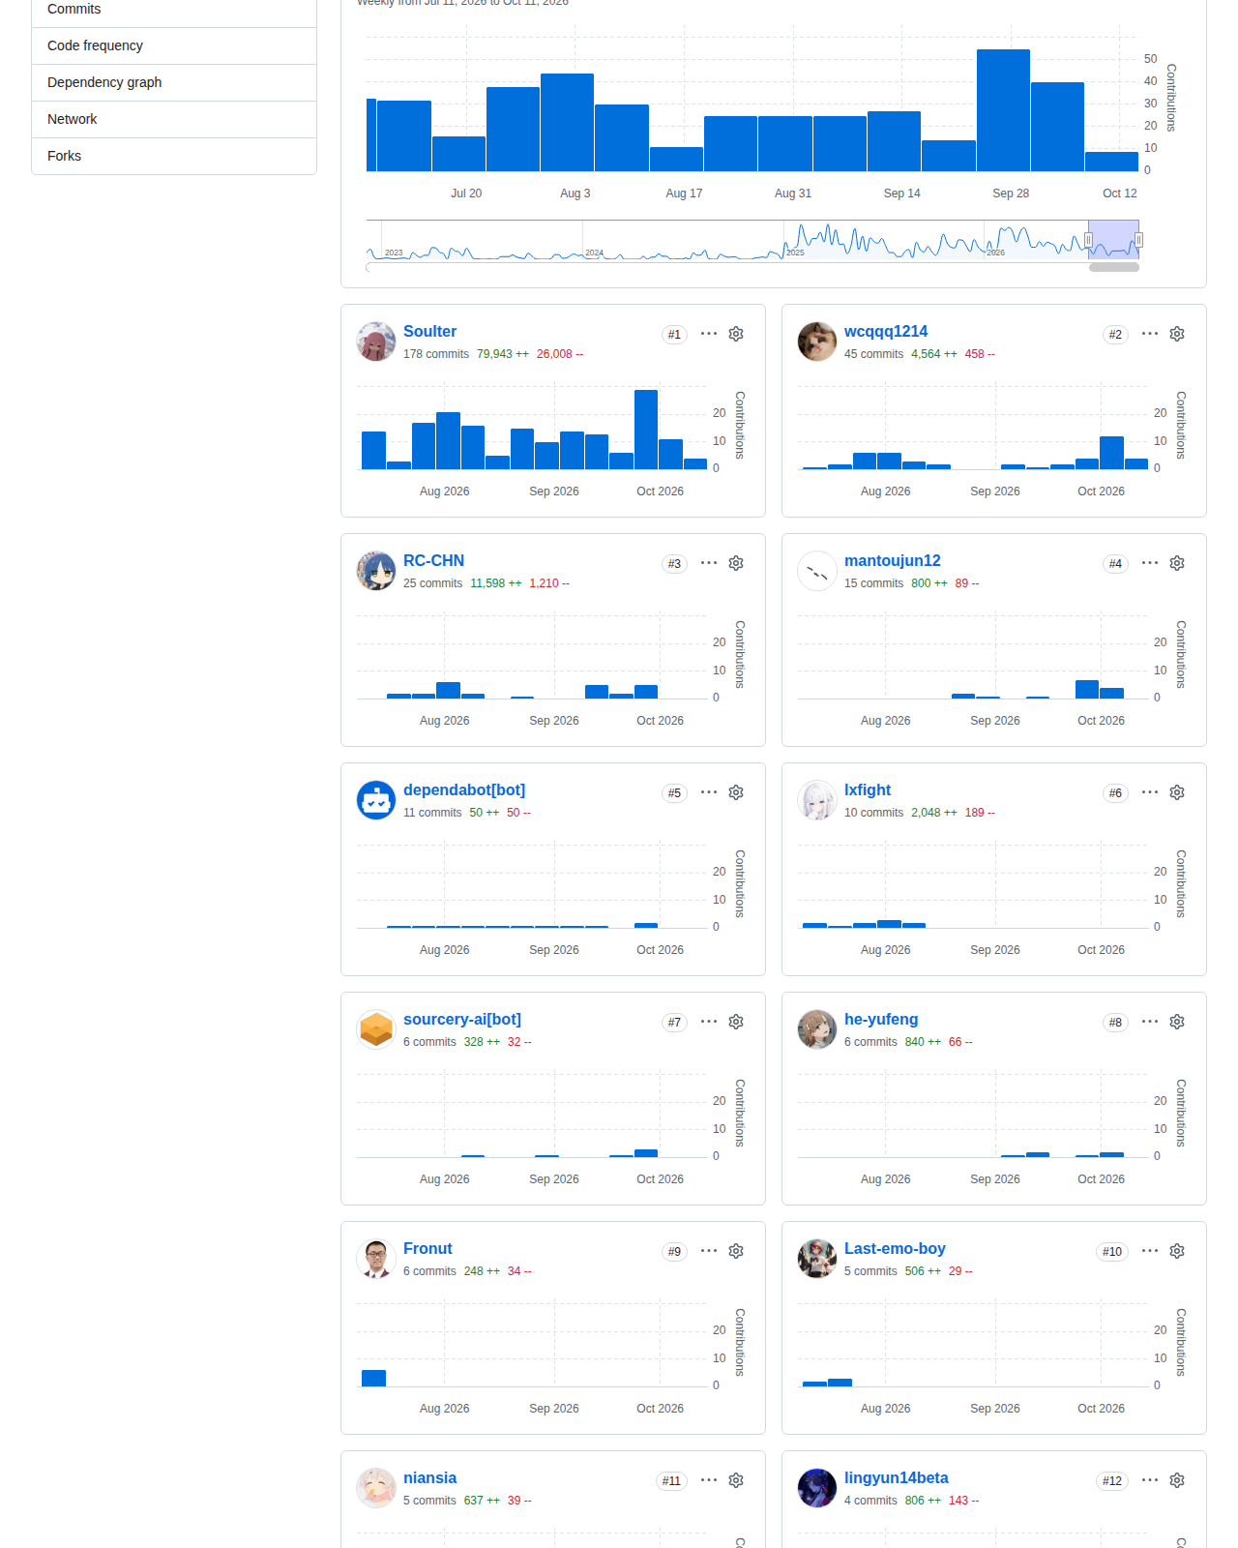Open Dependency graph in sidebar

pos(174,82)
